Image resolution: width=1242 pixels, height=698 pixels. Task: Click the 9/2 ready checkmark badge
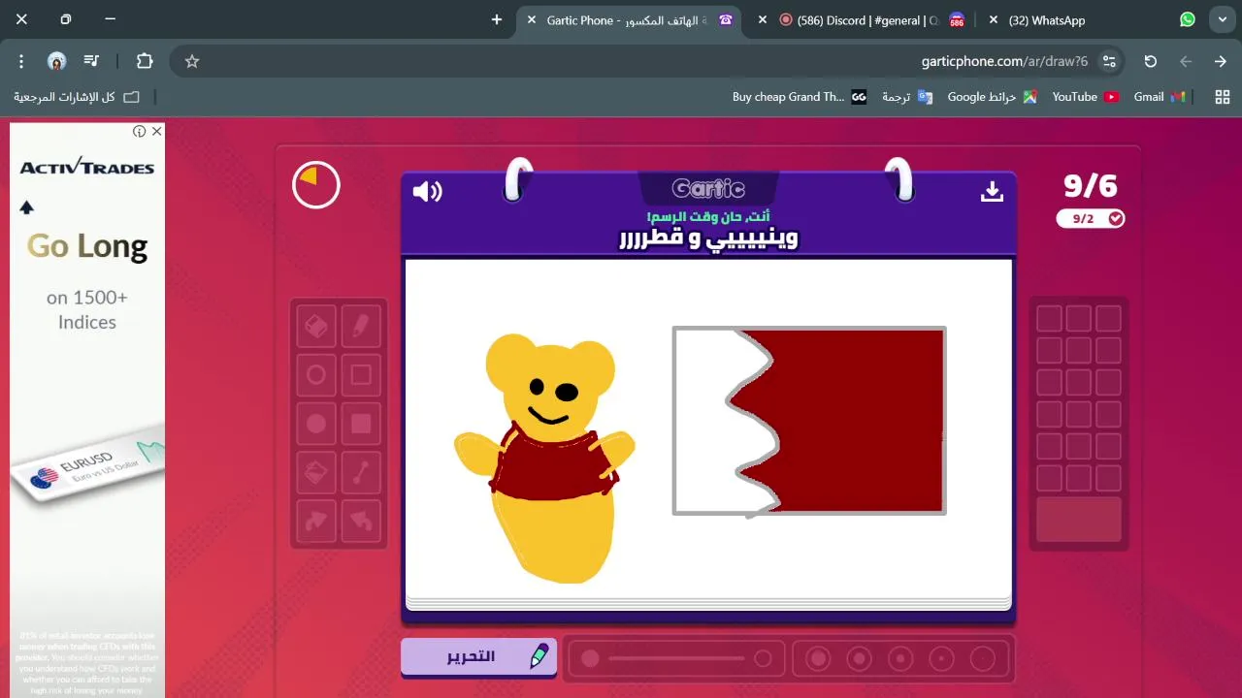(1091, 219)
